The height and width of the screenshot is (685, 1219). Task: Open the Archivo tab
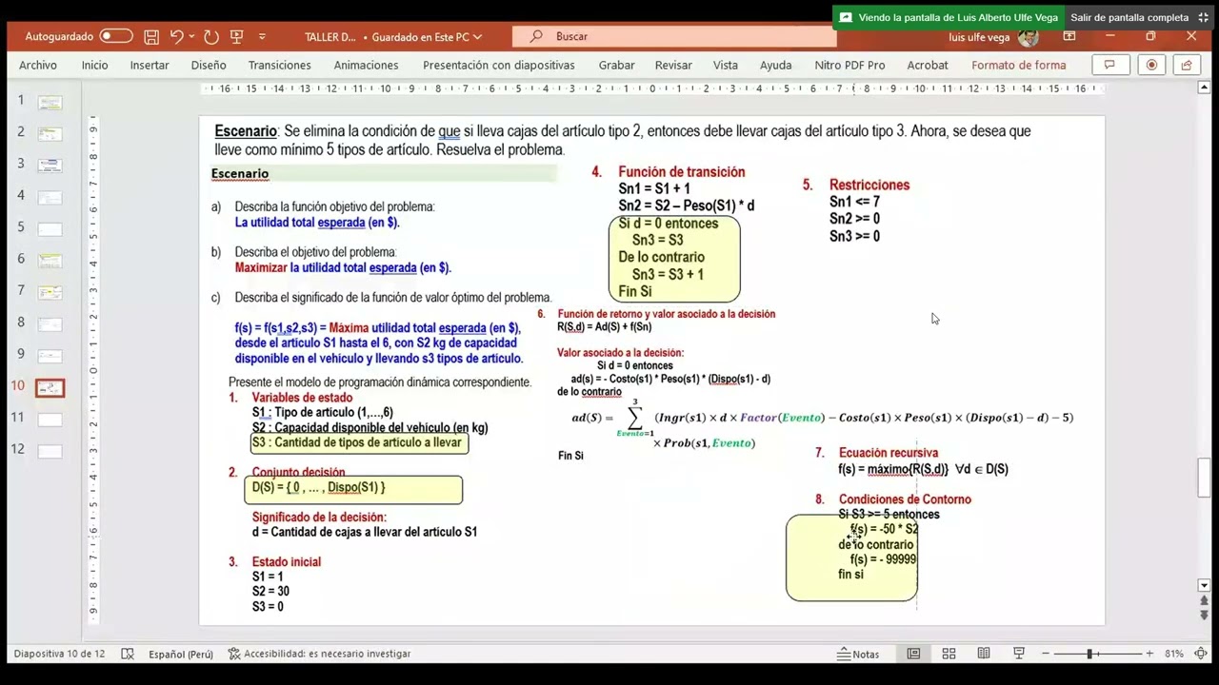tap(38, 65)
